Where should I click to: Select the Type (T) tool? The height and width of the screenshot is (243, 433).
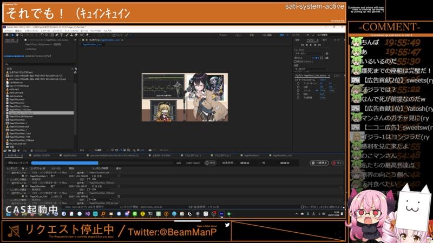point(61,35)
